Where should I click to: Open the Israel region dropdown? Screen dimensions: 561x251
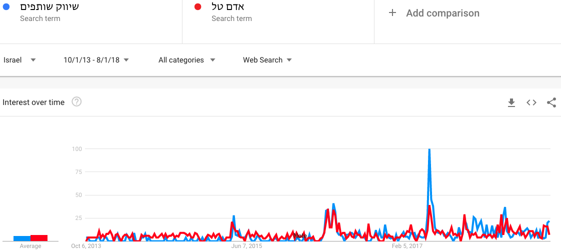coord(19,60)
